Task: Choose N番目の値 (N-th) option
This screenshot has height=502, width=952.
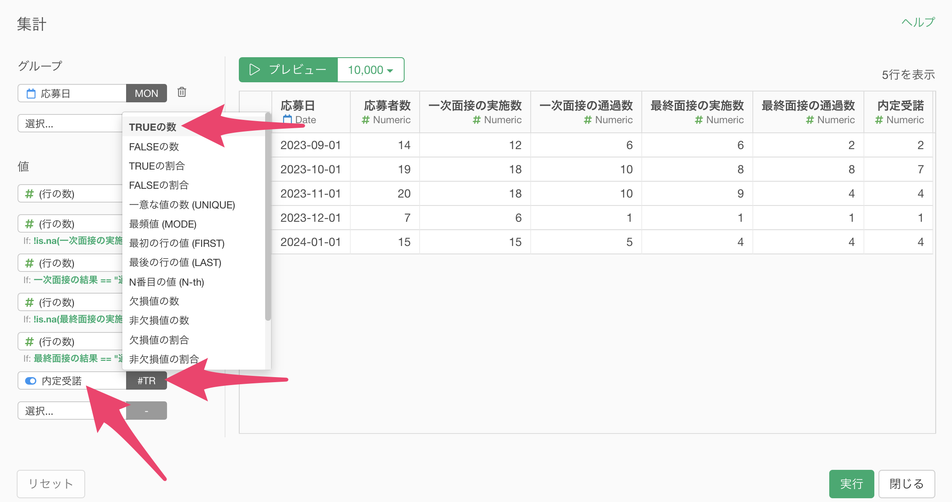Action: point(194,282)
